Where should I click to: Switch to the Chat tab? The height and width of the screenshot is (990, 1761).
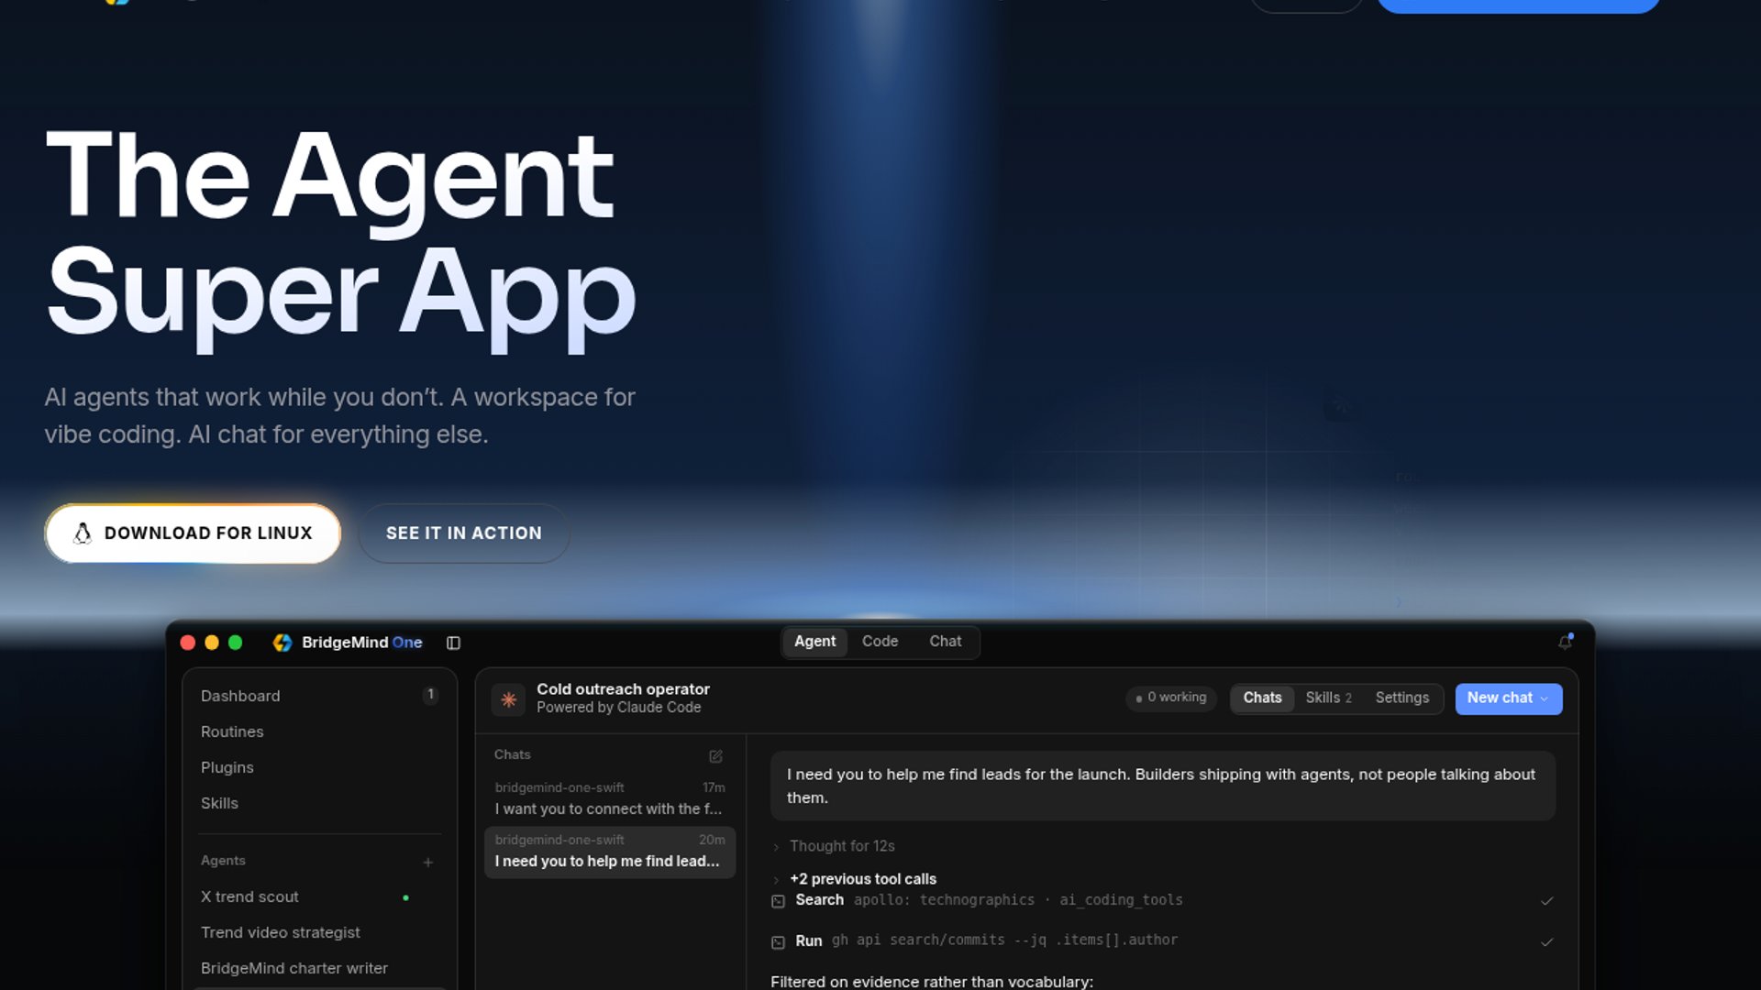point(945,642)
